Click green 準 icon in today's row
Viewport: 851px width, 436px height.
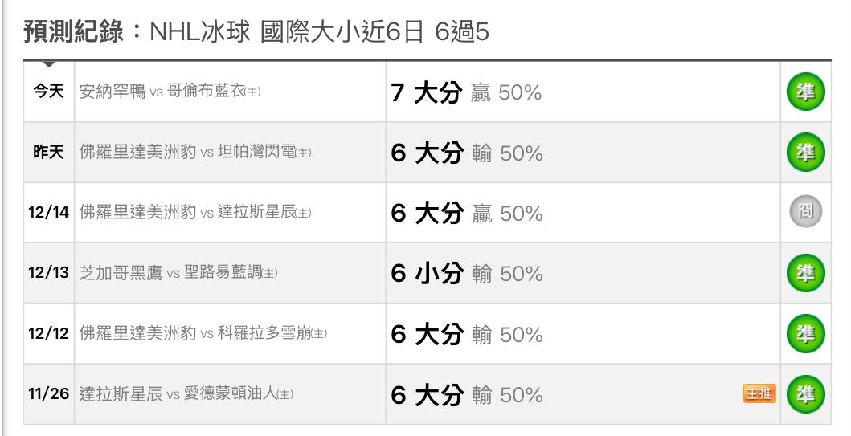pyautogui.click(x=804, y=92)
